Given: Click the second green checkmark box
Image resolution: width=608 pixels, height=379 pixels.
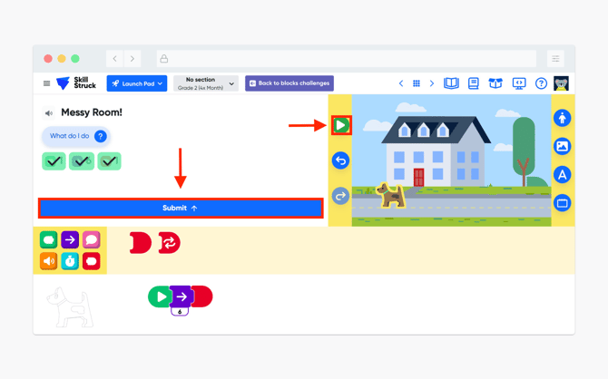Looking at the screenshot, I should pos(82,161).
